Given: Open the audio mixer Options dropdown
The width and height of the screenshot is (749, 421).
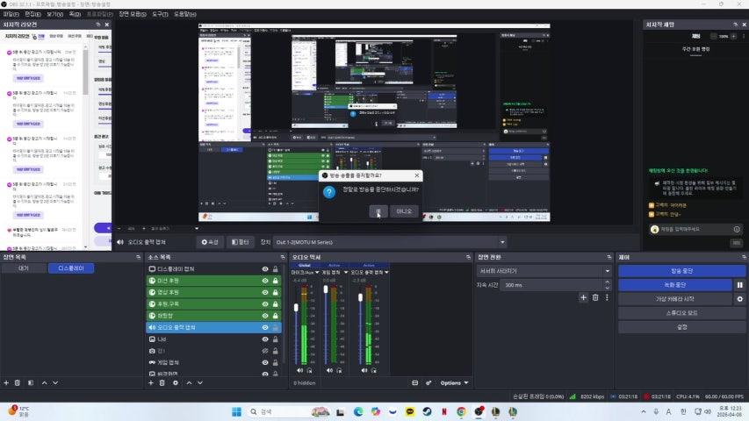Looking at the screenshot, I should pyautogui.click(x=454, y=383).
